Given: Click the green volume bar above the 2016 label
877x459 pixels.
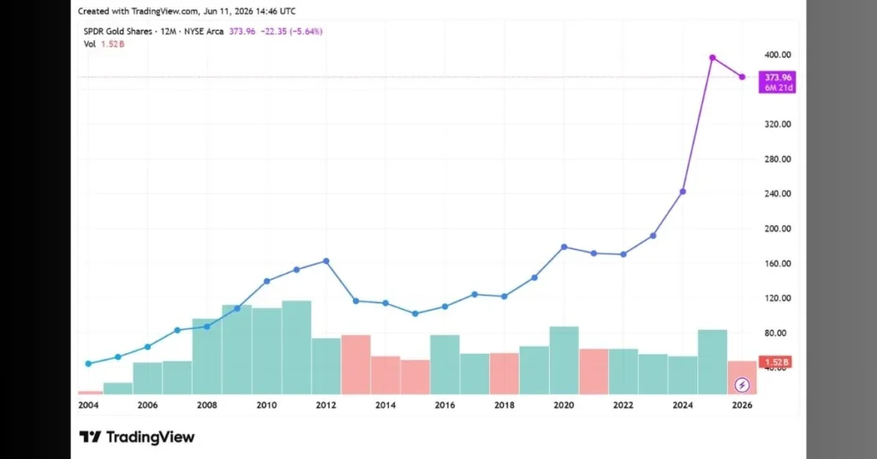Looking at the screenshot, I should pos(445,365).
